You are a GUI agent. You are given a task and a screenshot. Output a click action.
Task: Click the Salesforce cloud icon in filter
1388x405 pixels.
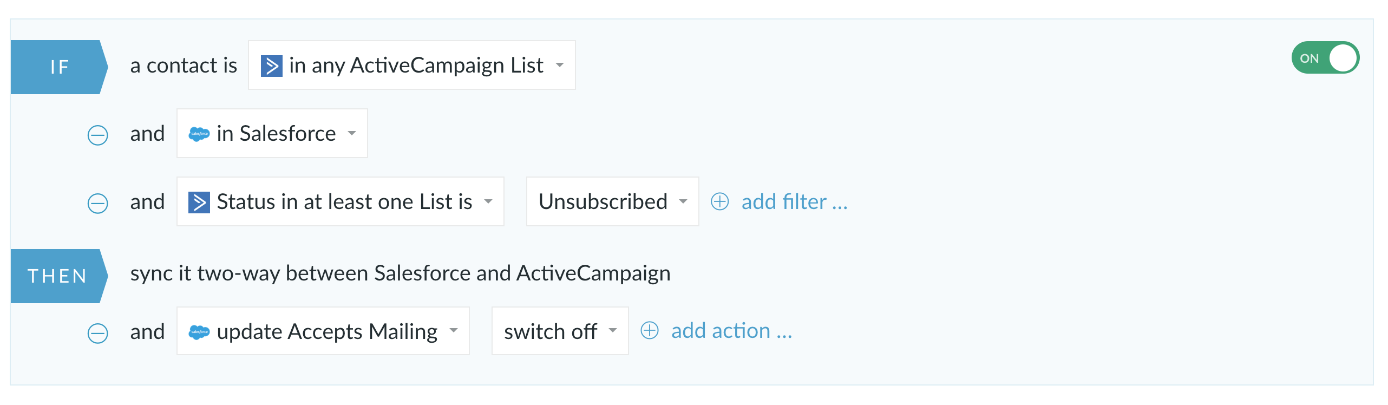(199, 134)
